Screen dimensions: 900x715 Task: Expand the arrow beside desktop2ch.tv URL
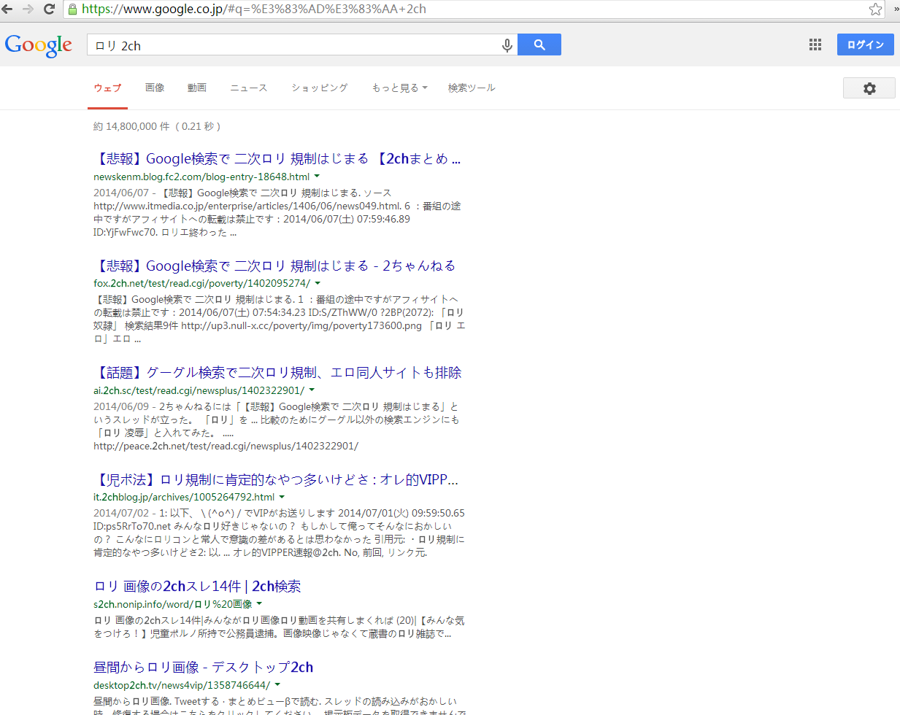pyautogui.click(x=277, y=685)
